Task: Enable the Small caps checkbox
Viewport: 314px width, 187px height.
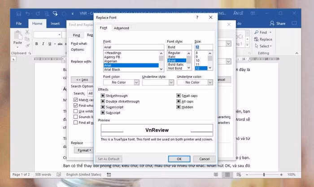Action: (179, 96)
